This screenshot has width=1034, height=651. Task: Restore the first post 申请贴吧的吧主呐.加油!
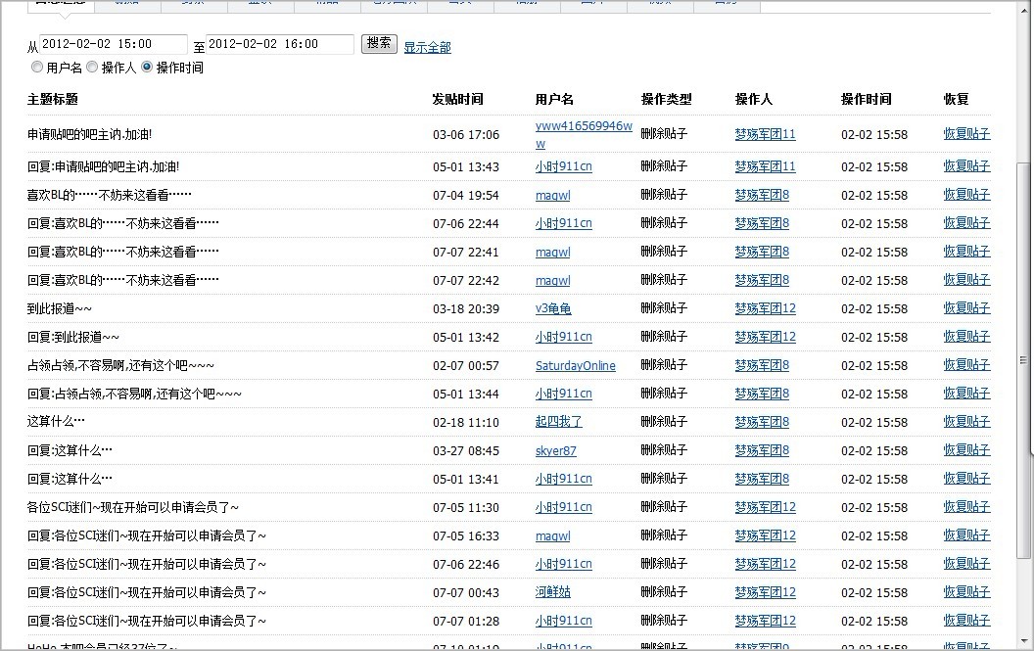966,134
